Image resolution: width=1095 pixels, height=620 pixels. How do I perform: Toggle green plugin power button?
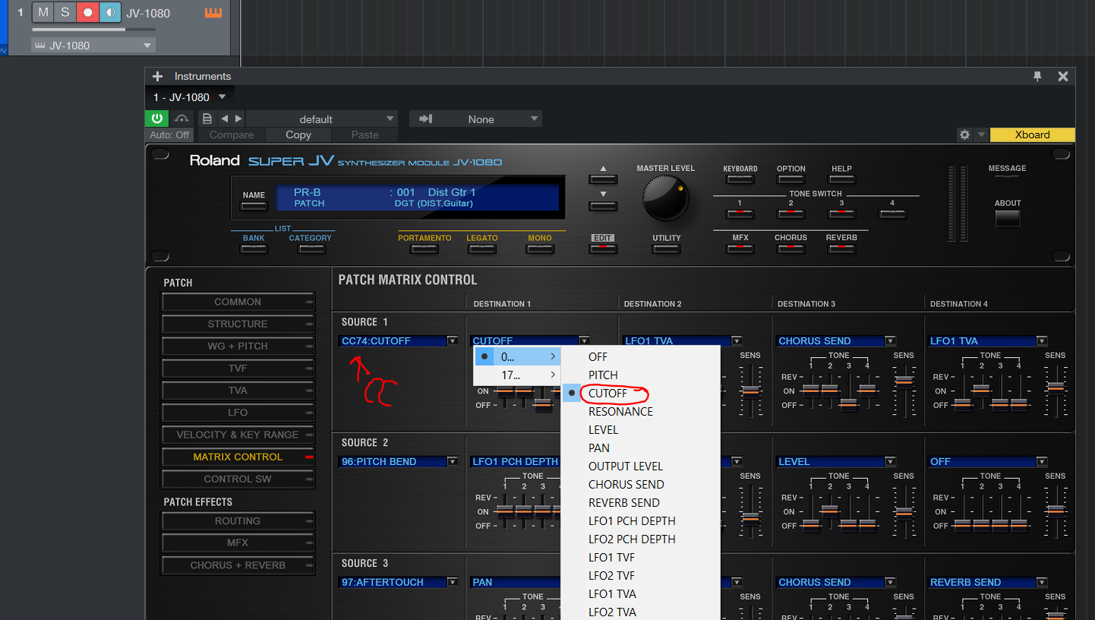coord(157,119)
